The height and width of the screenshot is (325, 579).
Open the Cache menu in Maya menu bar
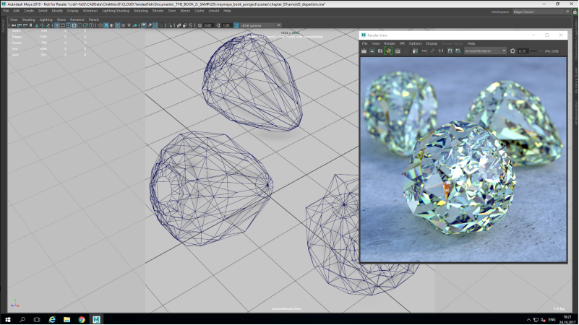point(200,11)
